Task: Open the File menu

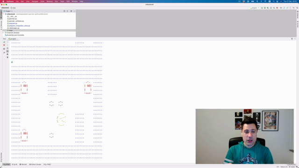Action: tap(17, 1)
